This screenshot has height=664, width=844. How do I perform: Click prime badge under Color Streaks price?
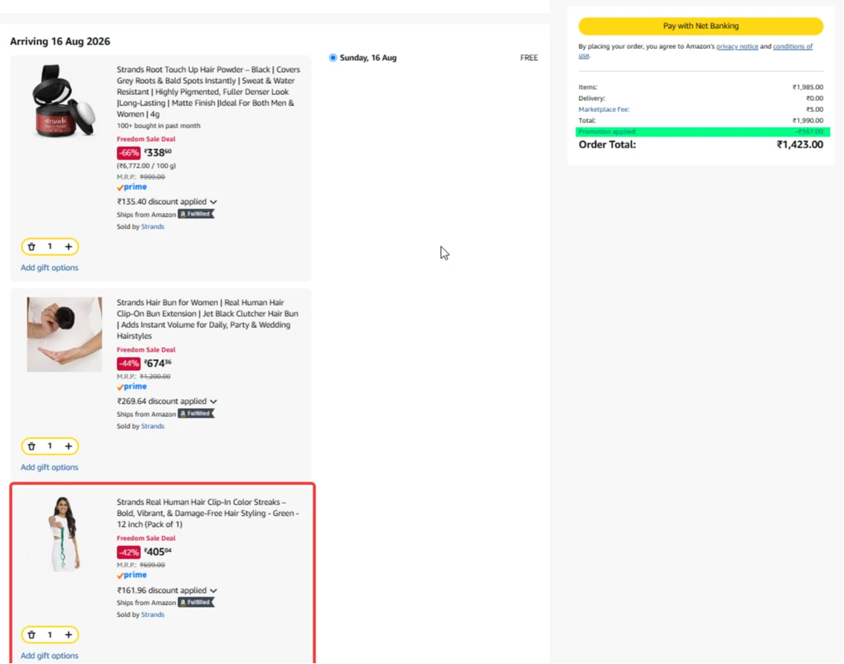pyautogui.click(x=132, y=575)
